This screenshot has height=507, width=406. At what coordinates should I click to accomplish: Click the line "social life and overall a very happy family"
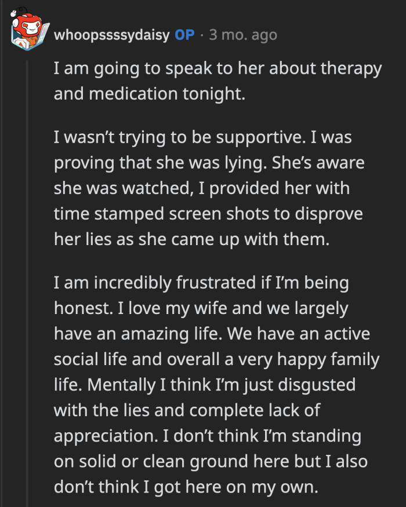[216, 360]
